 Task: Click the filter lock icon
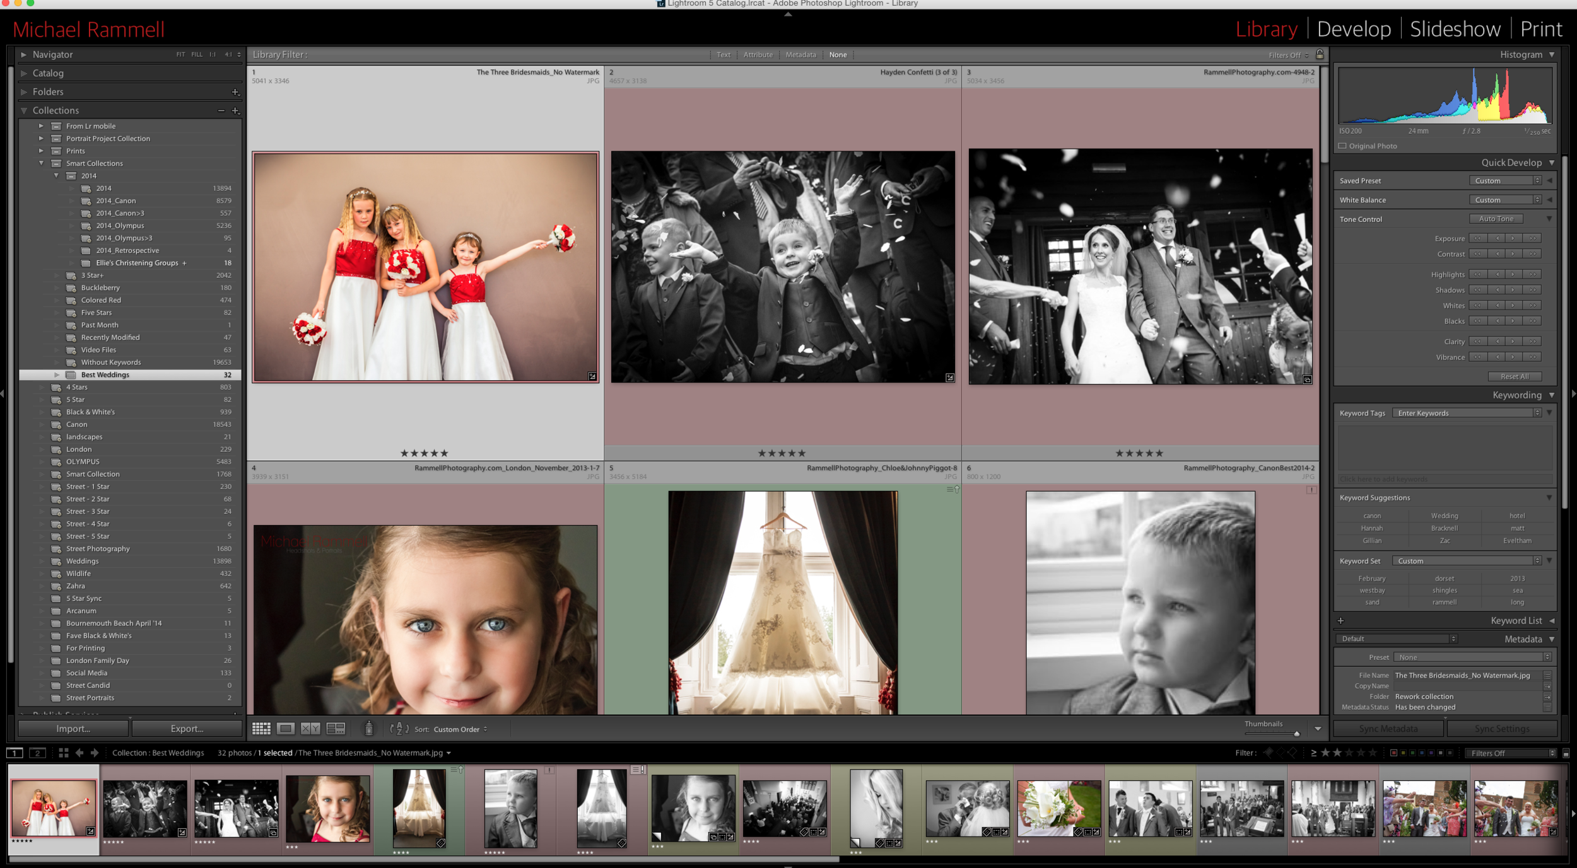pos(1320,55)
